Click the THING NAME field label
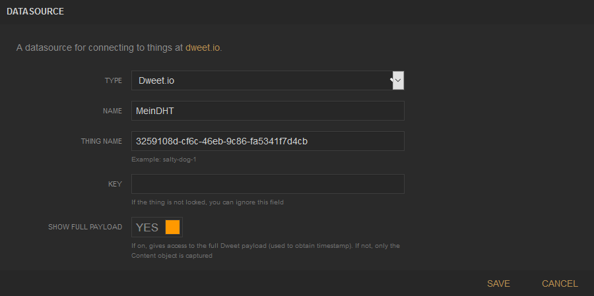This screenshot has height=296, width=594. pyautogui.click(x=102, y=141)
